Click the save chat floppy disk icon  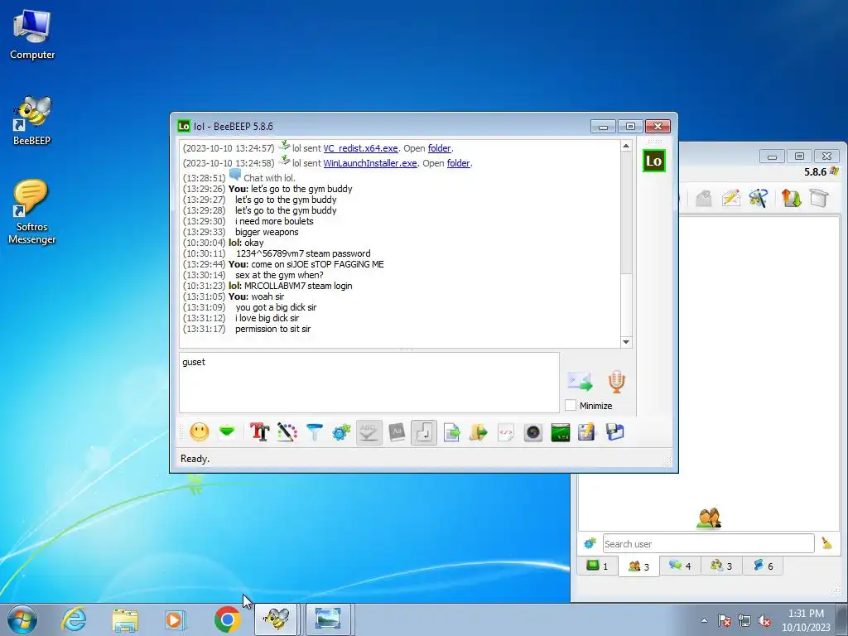[x=615, y=432]
